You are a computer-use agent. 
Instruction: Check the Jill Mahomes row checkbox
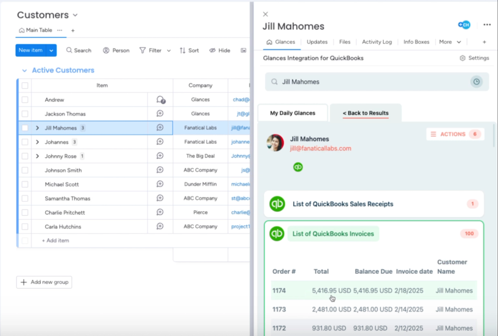pyautogui.click(x=25, y=128)
